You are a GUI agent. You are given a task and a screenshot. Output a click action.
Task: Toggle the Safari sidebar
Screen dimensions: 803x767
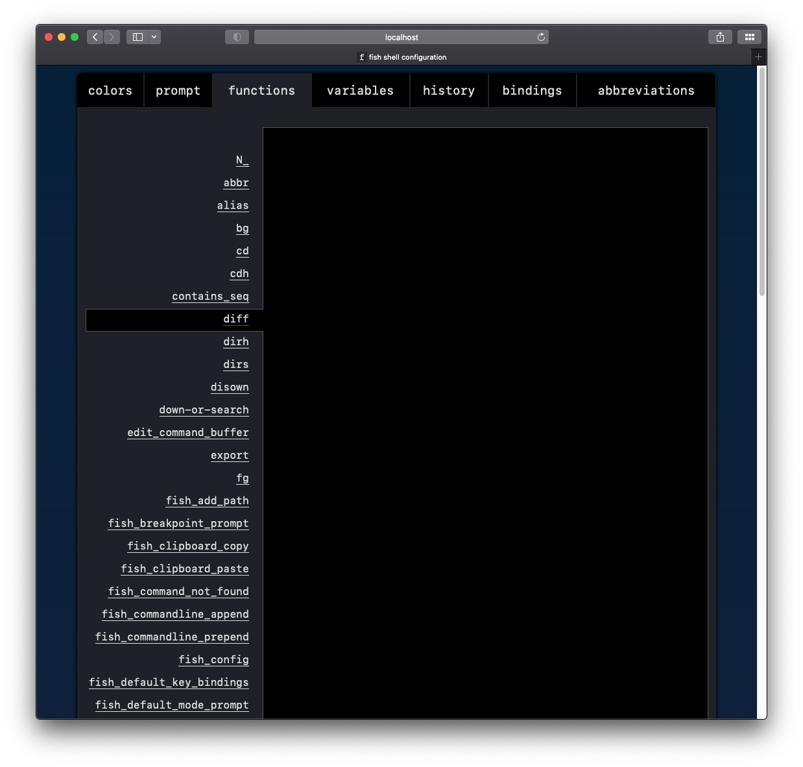[136, 37]
